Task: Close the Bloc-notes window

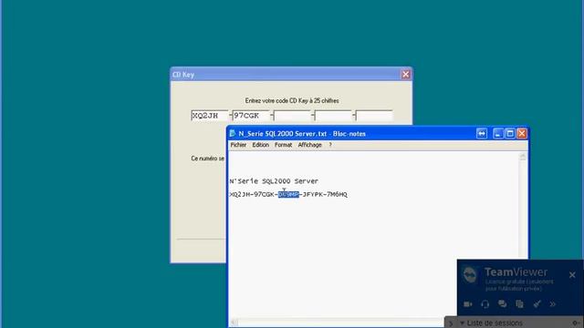Action: point(522,134)
